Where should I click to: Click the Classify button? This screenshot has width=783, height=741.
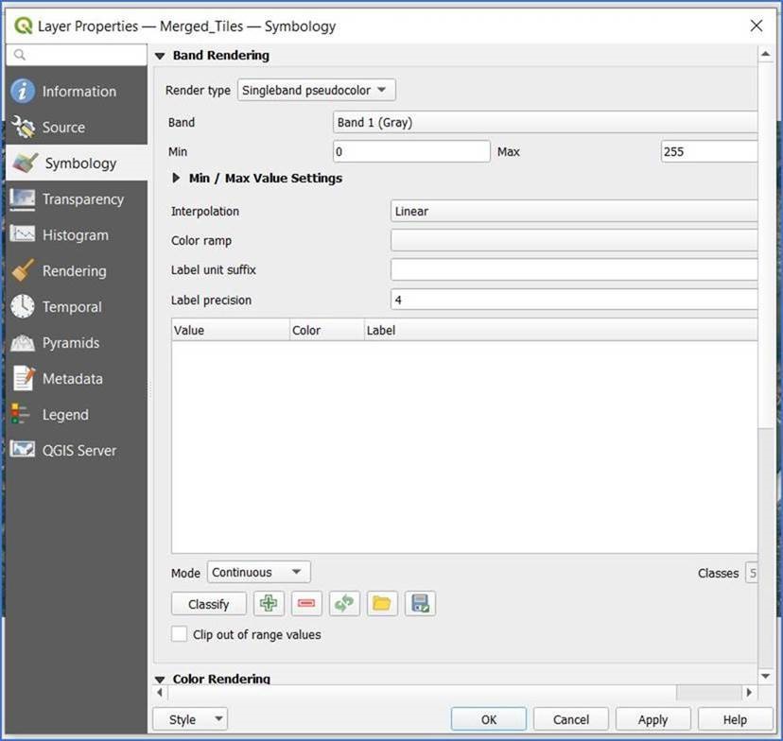[x=209, y=604]
